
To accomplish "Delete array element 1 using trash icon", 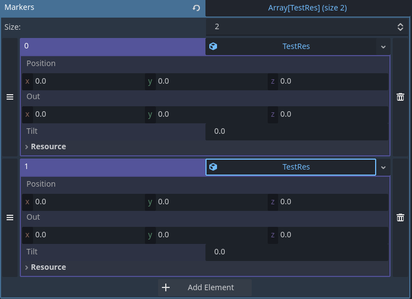I will 400,218.
